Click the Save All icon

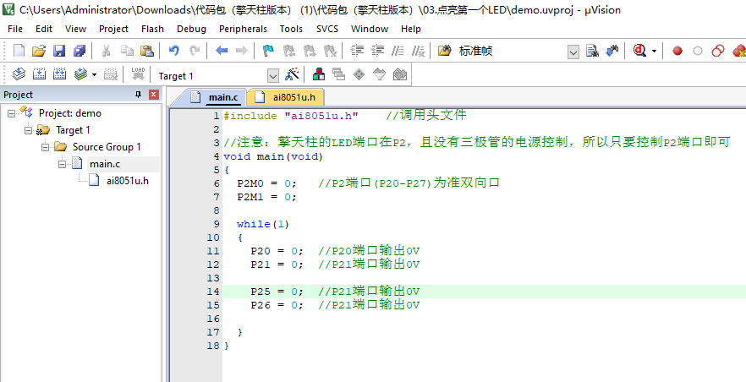[79, 51]
